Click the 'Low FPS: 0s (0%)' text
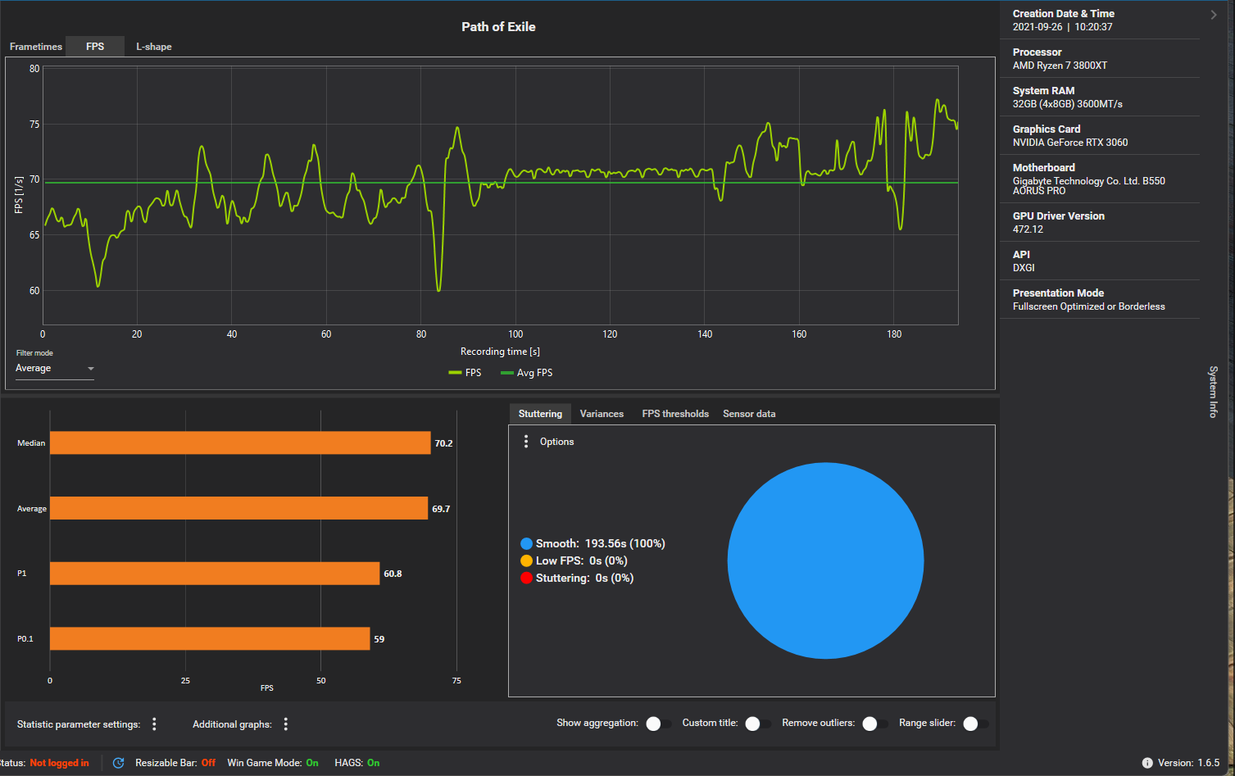The height and width of the screenshot is (776, 1235). tap(582, 561)
